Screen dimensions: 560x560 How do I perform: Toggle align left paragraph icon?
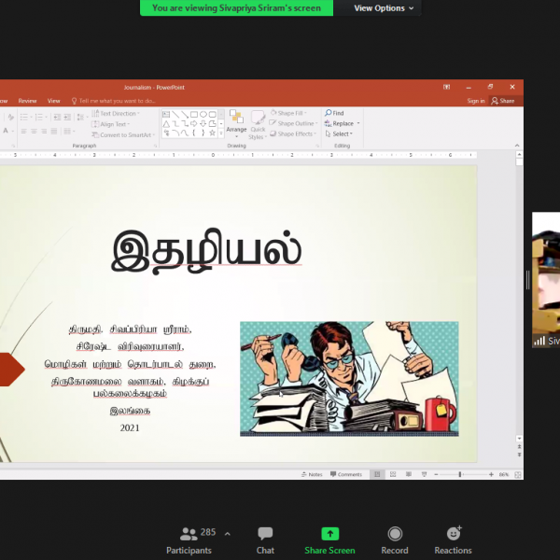tap(23, 132)
